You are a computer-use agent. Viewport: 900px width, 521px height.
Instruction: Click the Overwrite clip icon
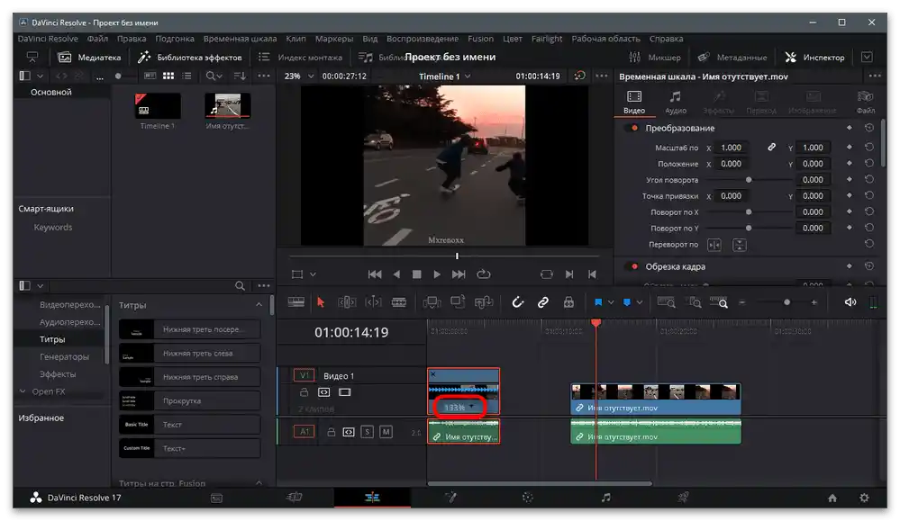coord(458,302)
